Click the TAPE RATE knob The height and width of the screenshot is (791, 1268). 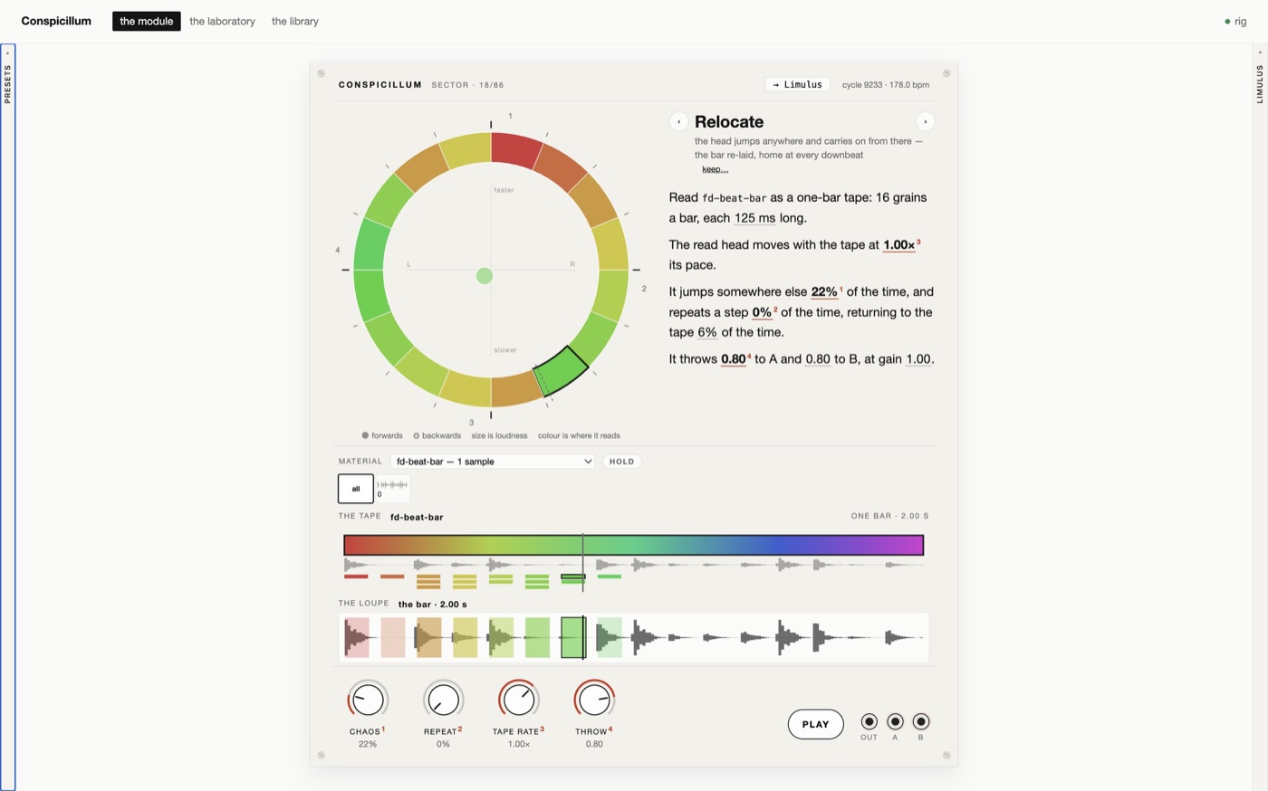[519, 700]
